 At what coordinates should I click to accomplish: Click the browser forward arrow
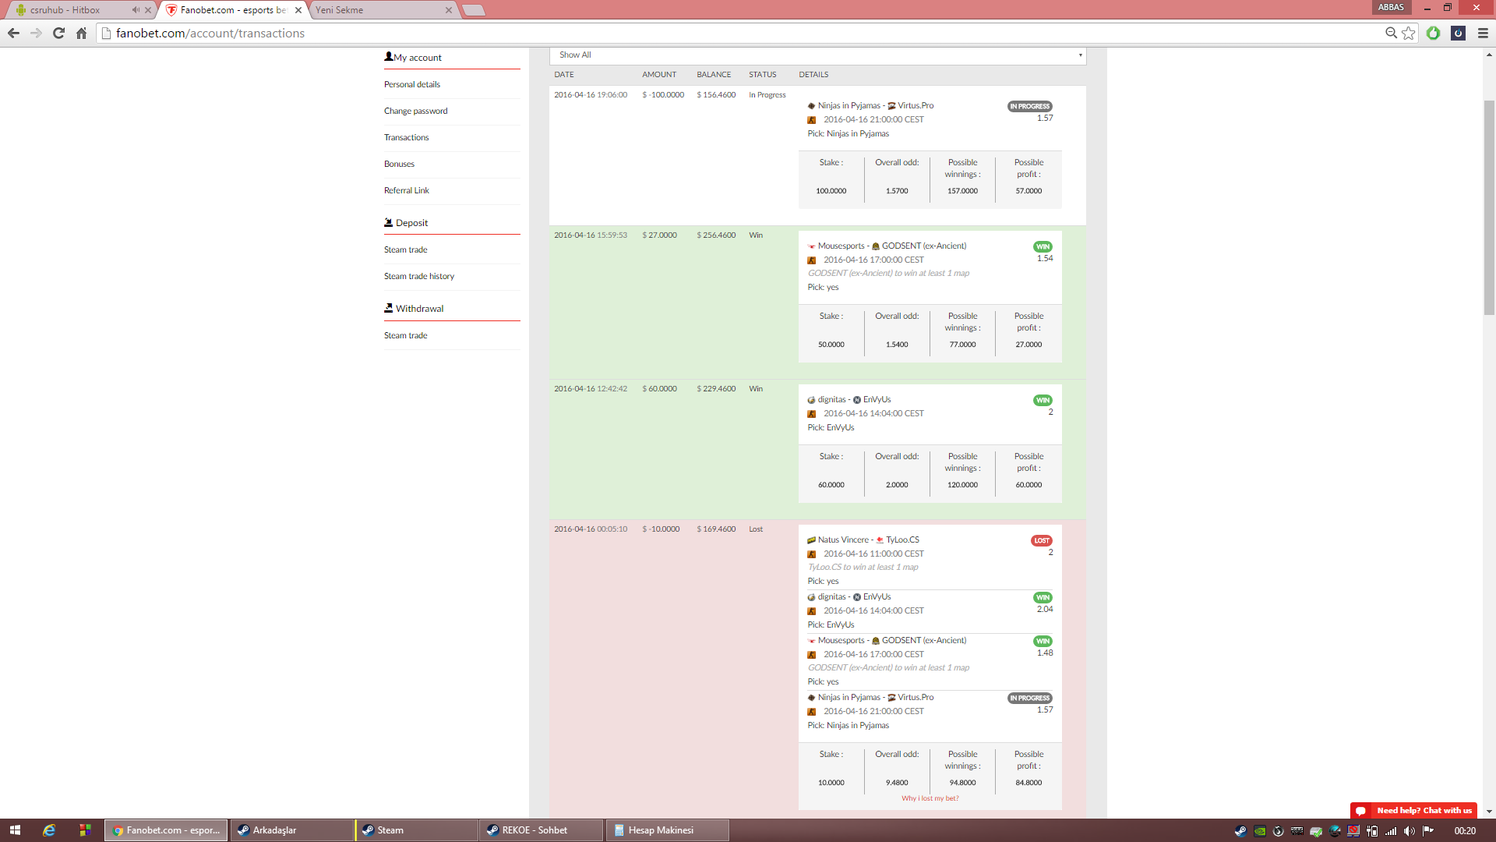(36, 33)
